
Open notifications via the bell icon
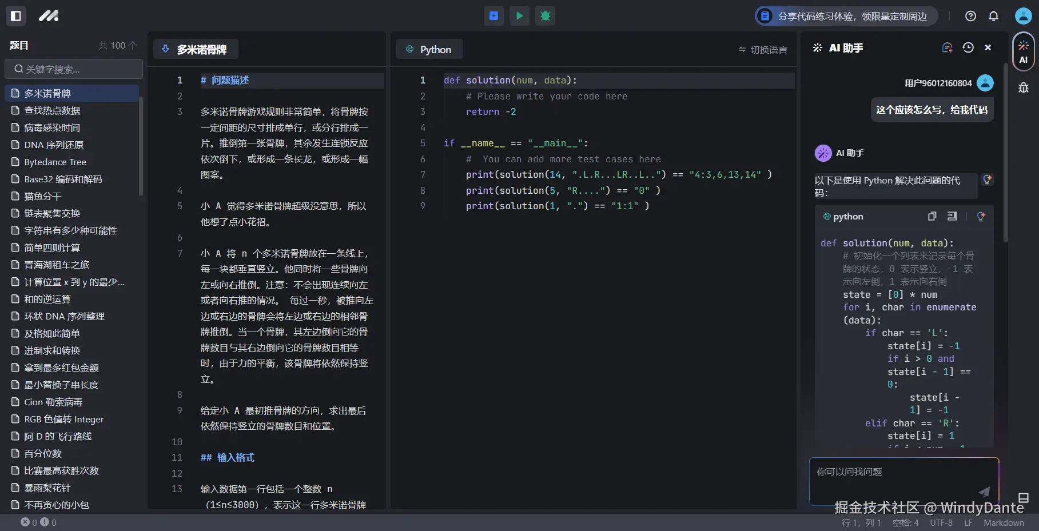tap(994, 15)
